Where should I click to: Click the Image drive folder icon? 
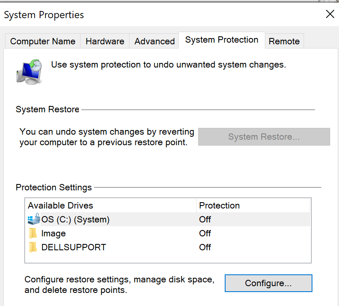point(33,233)
